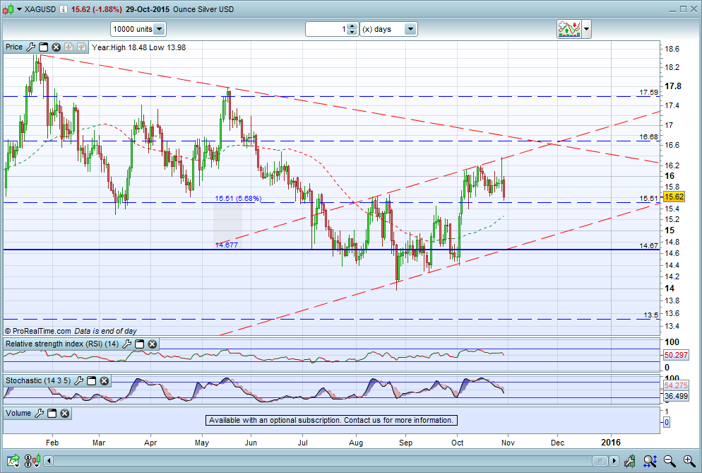Image resolution: width=702 pixels, height=473 pixels.
Task: Click the 14.67 support line label
Action: coord(649,245)
